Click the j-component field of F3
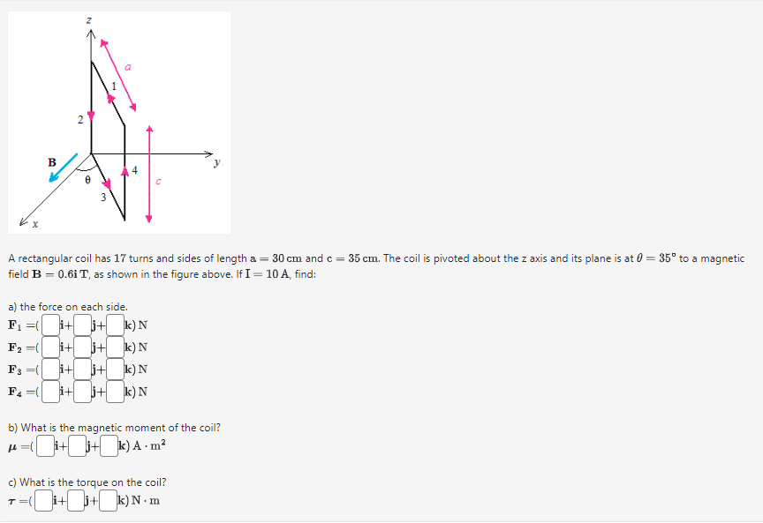Image resolution: width=763 pixels, height=523 pixels. click(x=82, y=369)
